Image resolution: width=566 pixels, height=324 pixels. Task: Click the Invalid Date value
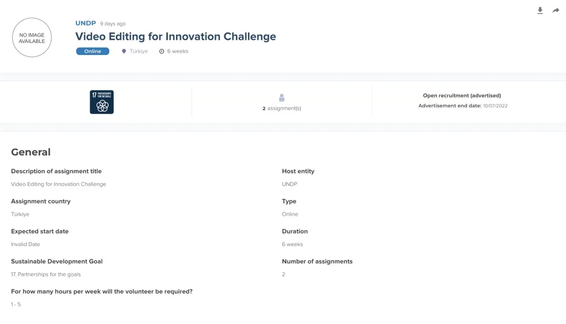point(26,244)
